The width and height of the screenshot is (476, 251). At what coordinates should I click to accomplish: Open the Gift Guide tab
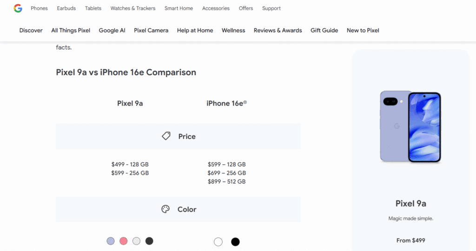[324, 31]
